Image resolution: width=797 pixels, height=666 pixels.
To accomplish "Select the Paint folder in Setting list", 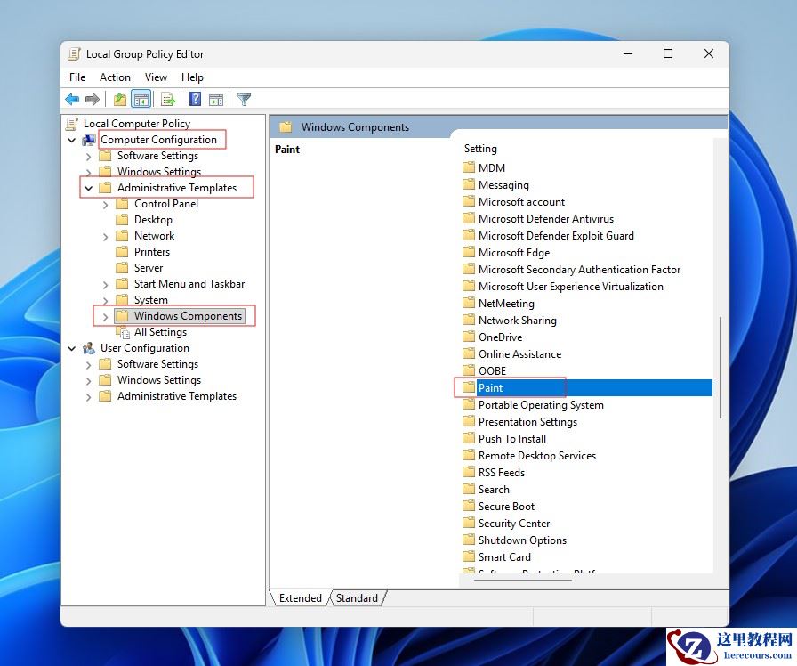I will [x=491, y=387].
